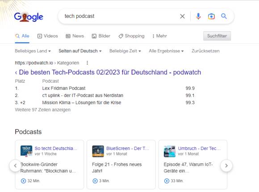This screenshot has height=192, width=259.
Task: Play the 3 Min. BlueScreen episode
Action: [95, 181]
